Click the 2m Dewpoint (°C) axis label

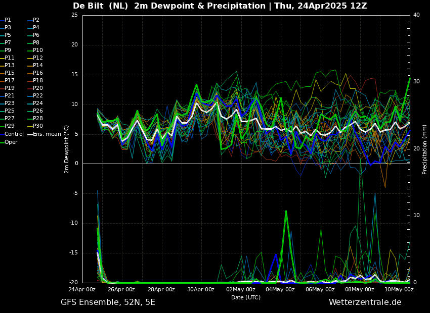pos(67,149)
